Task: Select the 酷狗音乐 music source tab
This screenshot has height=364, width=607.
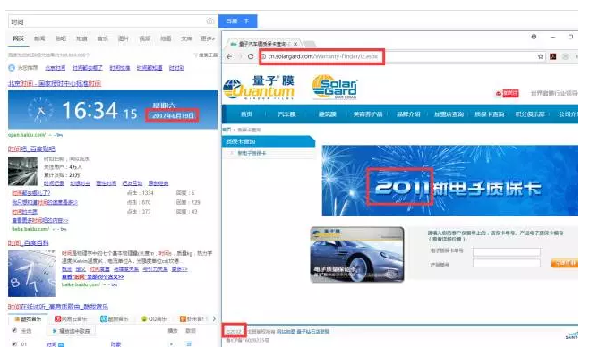Action: pos(115,318)
